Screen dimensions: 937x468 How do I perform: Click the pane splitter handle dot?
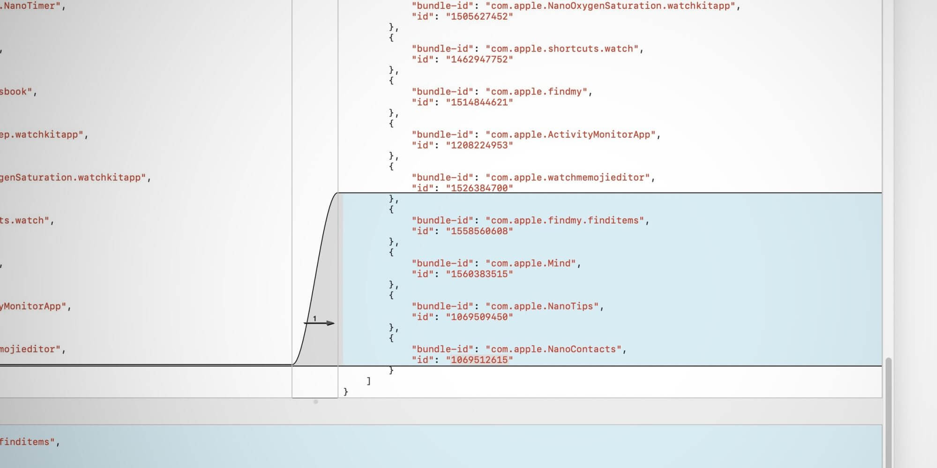point(315,402)
